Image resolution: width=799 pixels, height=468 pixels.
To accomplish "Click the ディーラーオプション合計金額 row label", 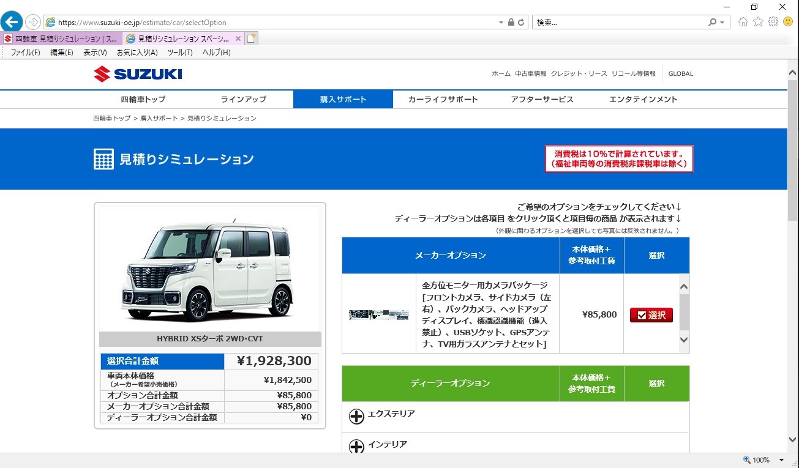I will coord(162,418).
